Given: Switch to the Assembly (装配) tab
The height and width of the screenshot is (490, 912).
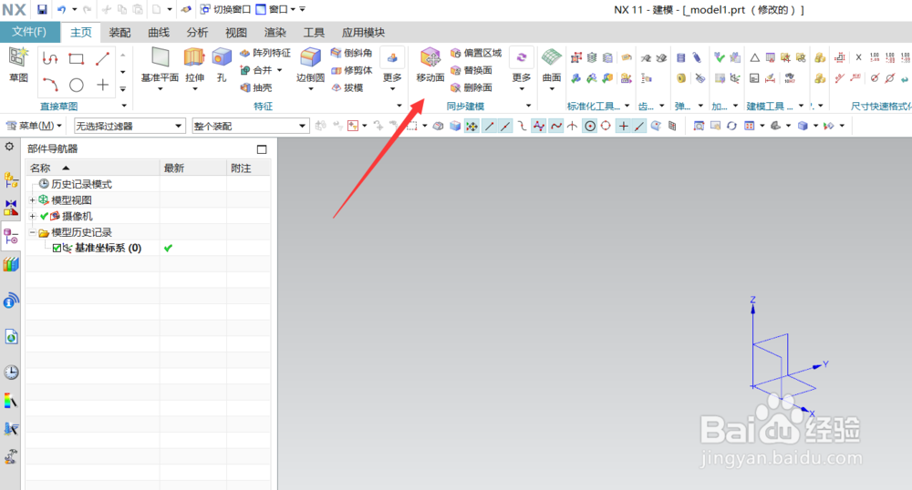Looking at the screenshot, I should [x=119, y=33].
